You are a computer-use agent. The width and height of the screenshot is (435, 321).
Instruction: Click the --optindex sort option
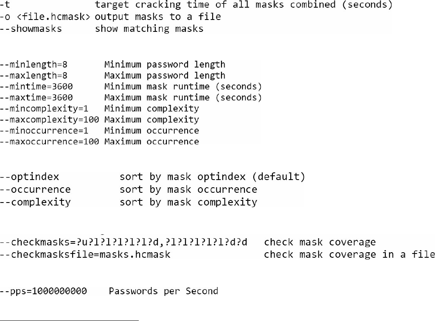point(30,177)
